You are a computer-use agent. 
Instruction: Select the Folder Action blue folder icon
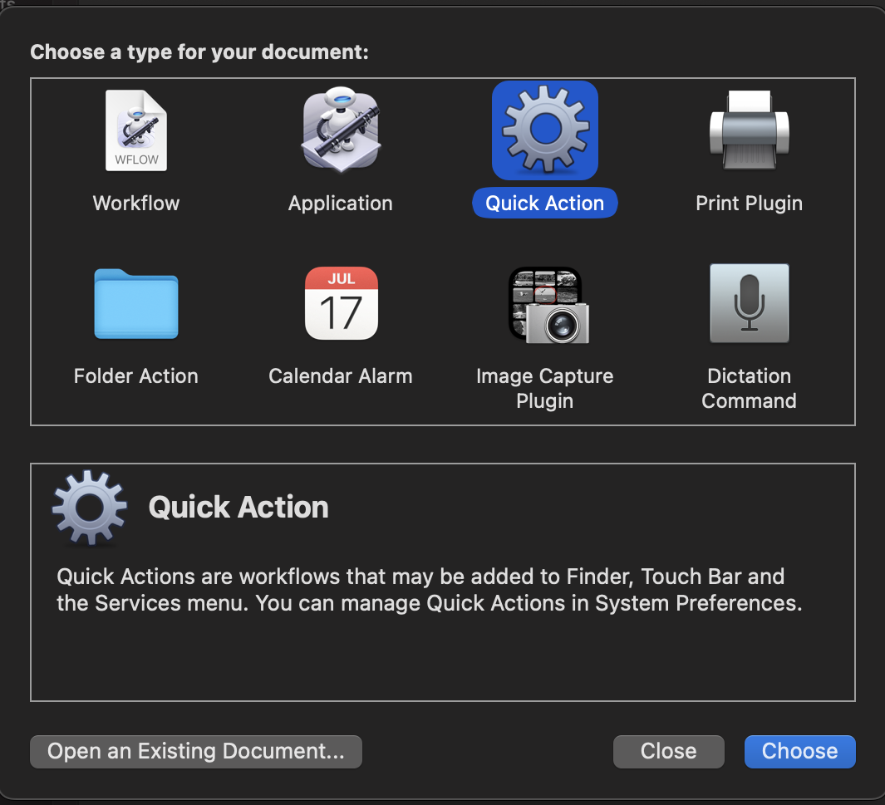click(135, 304)
